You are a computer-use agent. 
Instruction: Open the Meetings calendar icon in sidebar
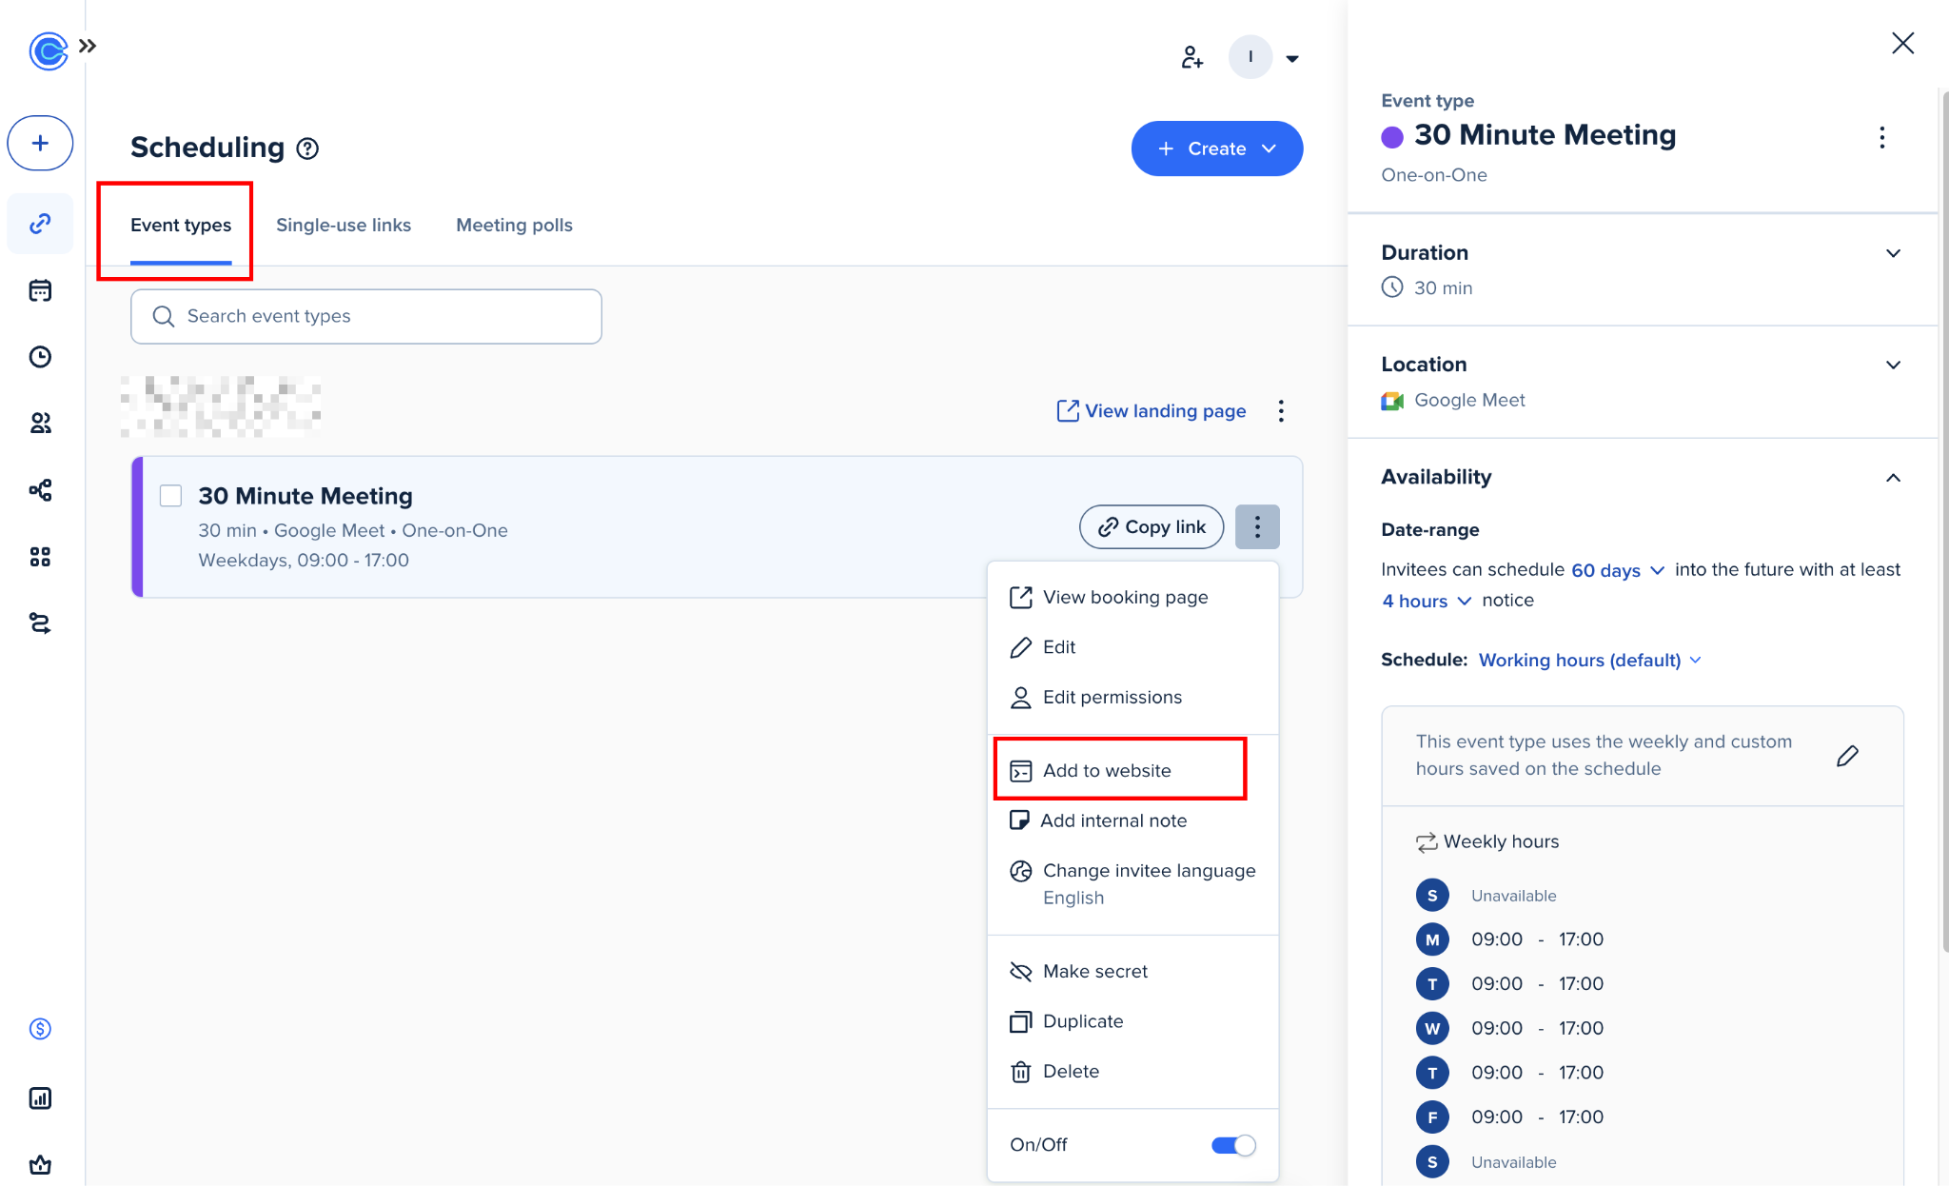[40, 290]
